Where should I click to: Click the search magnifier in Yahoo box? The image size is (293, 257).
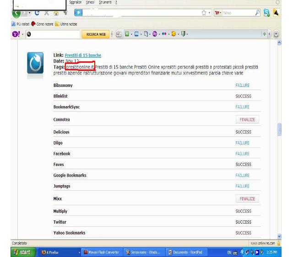coord(257,13)
